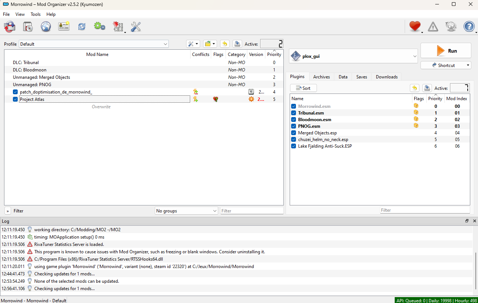Click version calendar icon on patch_doptimisation row
Viewport: 478px width, 303px height.
[x=251, y=92]
